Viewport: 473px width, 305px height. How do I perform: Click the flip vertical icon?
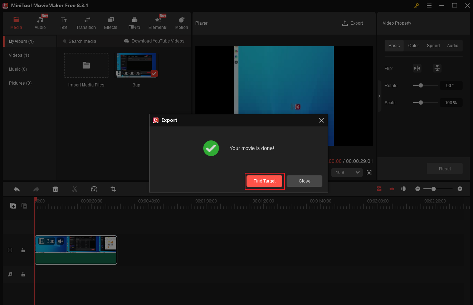(x=437, y=68)
